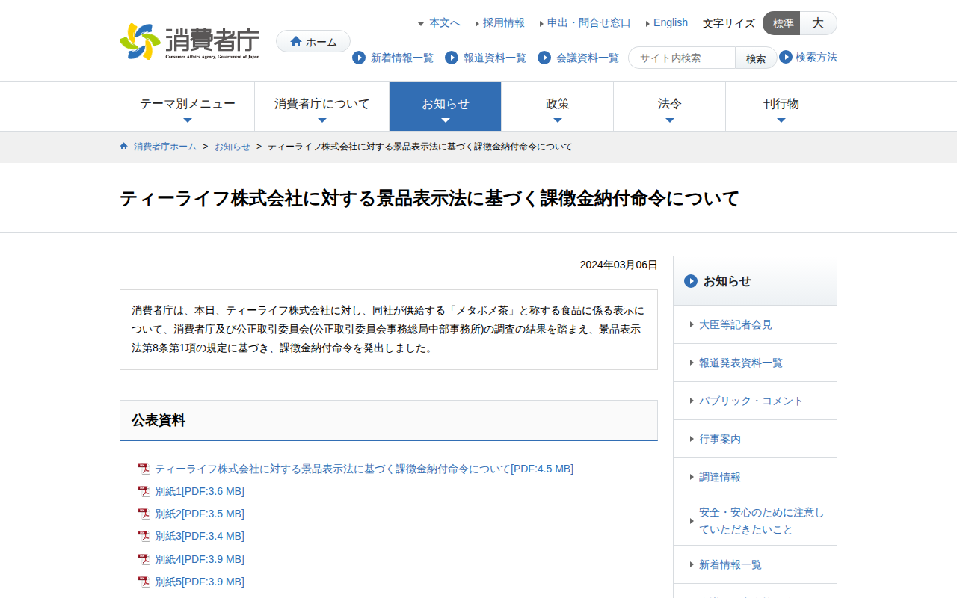Set text size to 大
Viewport: 957px width, 598px height.
tap(818, 23)
